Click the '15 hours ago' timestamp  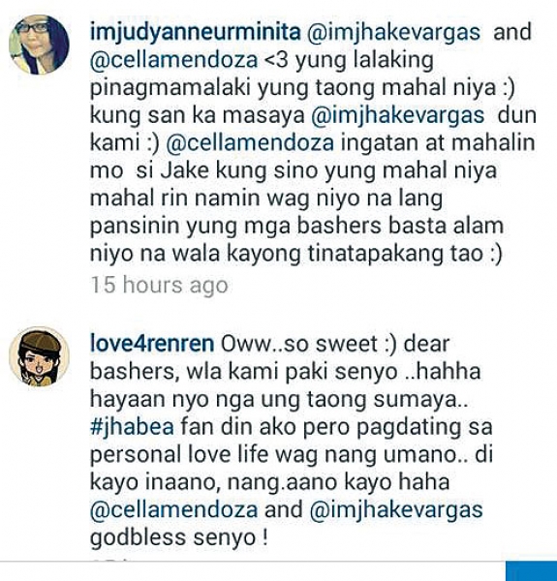point(159,286)
